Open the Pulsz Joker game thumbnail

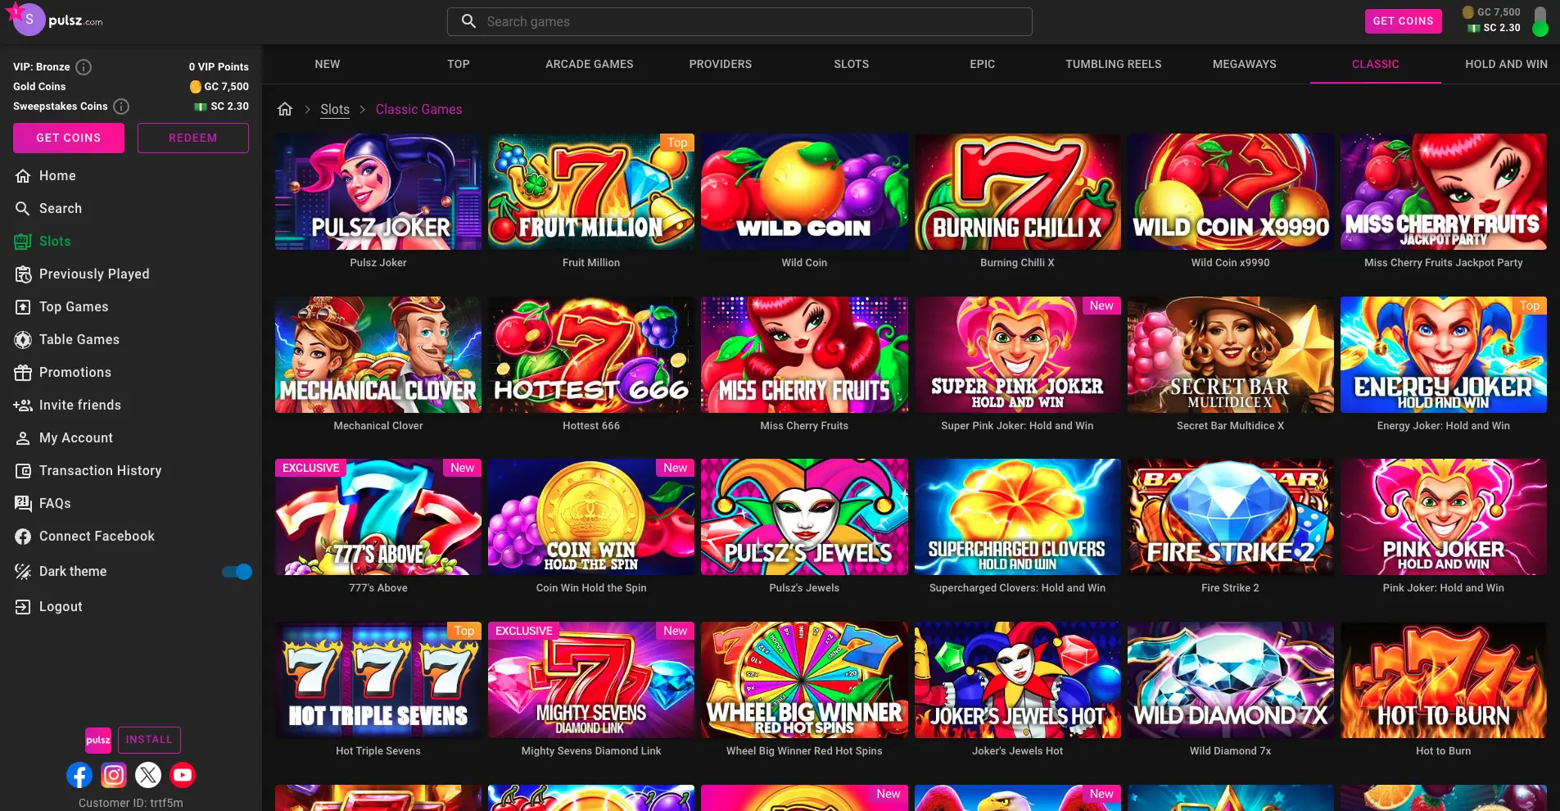tap(378, 192)
